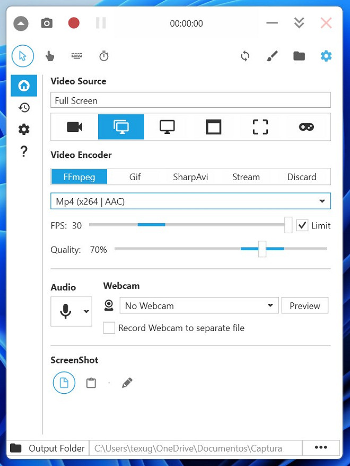Toggle keystrokes overlay keyboard icon
The width and height of the screenshot is (350, 466).
pos(77,56)
